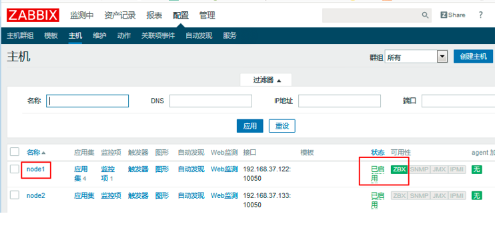The width and height of the screenshot is (501, 250).
Task: Click the 重设 filter button
Action: [282, 126]
